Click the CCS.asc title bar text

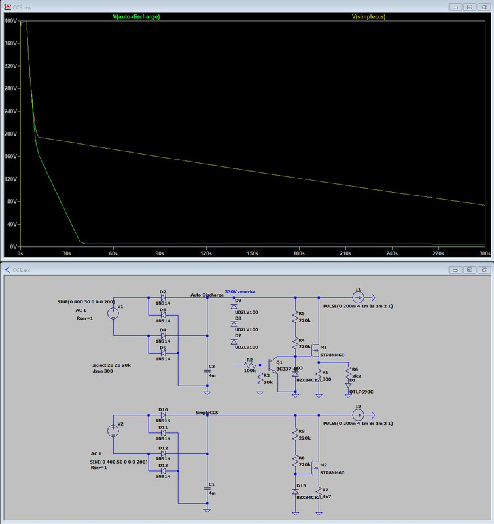coord(22,270)
